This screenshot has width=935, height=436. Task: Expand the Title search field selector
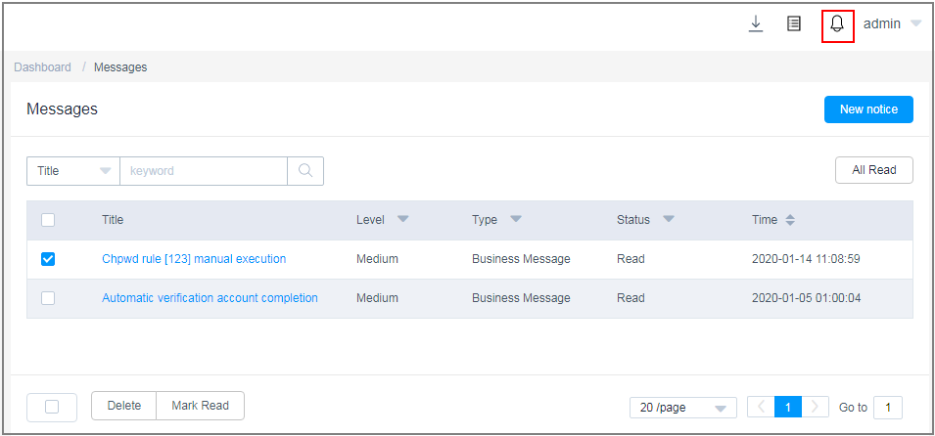(73, 171)
